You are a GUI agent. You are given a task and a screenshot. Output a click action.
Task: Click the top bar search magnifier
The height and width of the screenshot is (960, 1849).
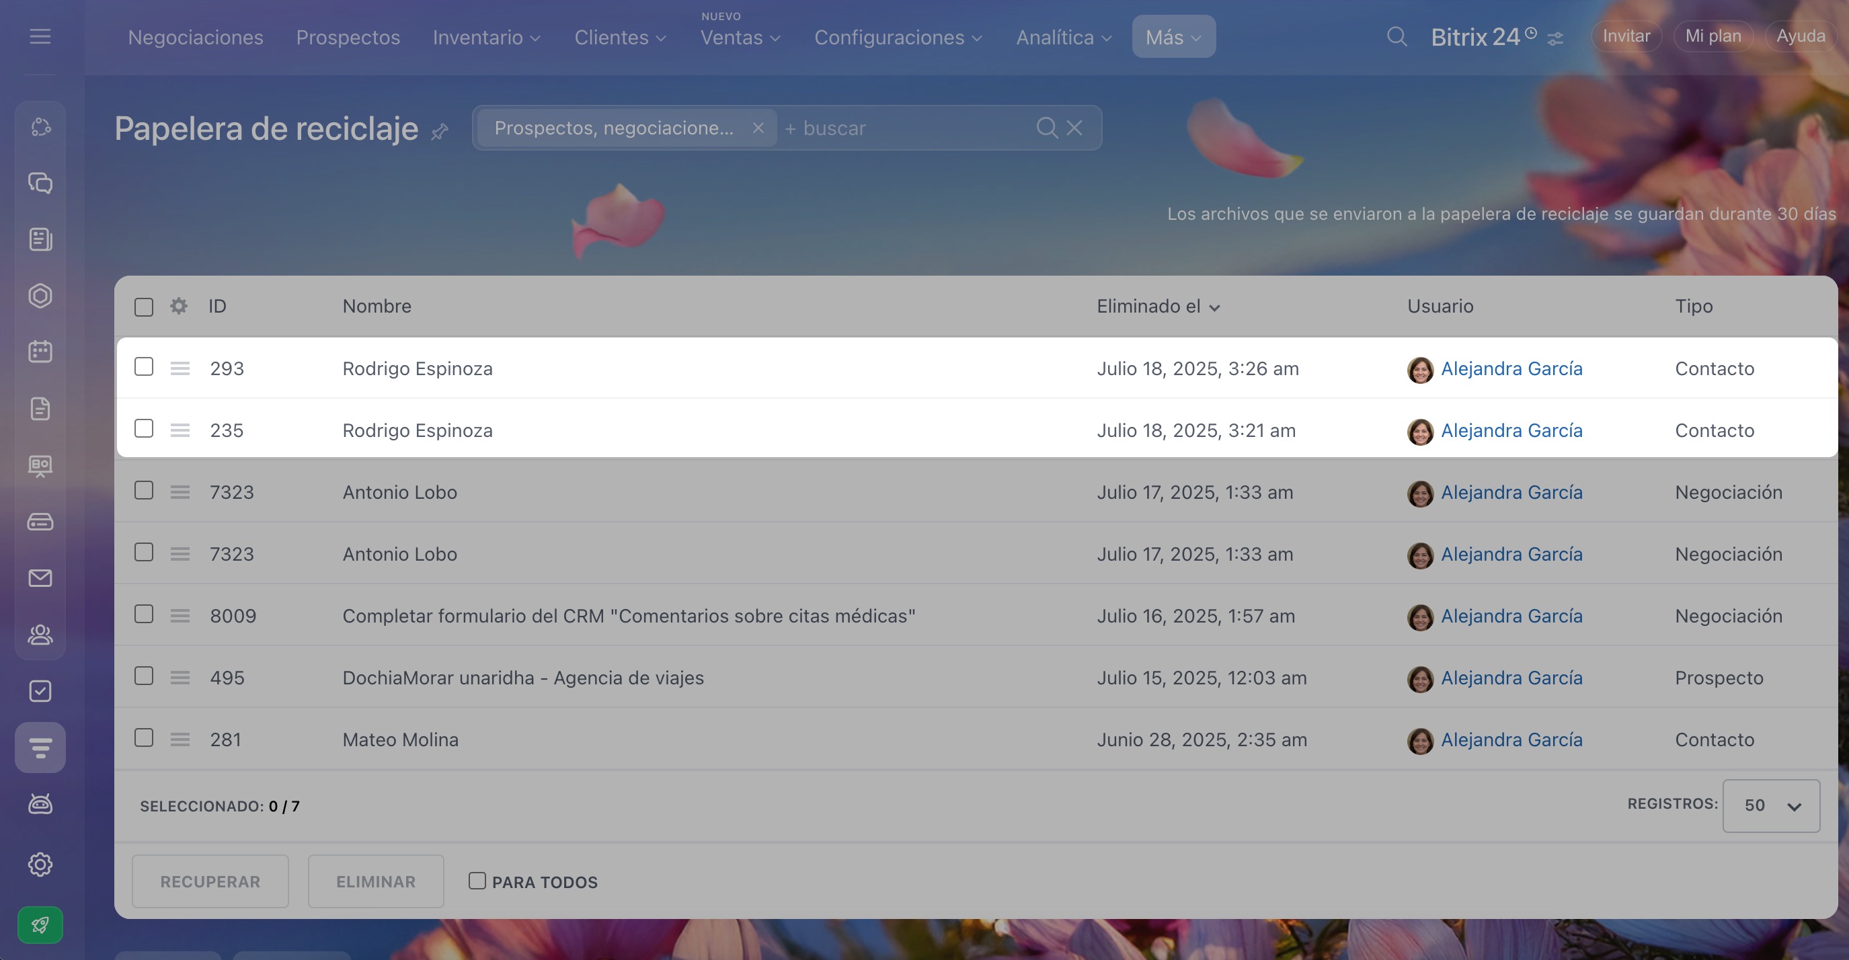click(x=1396, y=36)
